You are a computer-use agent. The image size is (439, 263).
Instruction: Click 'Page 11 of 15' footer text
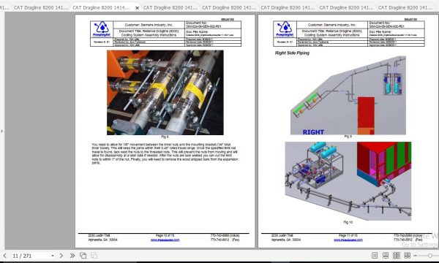[348, 236]
